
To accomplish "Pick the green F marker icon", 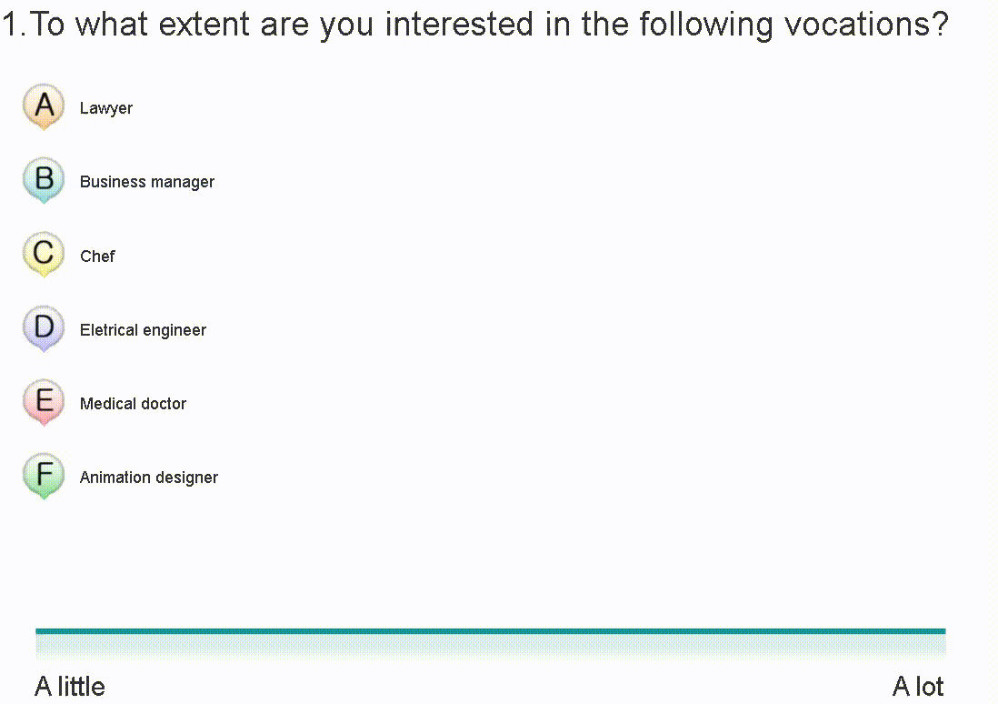I will pos(44,475).
